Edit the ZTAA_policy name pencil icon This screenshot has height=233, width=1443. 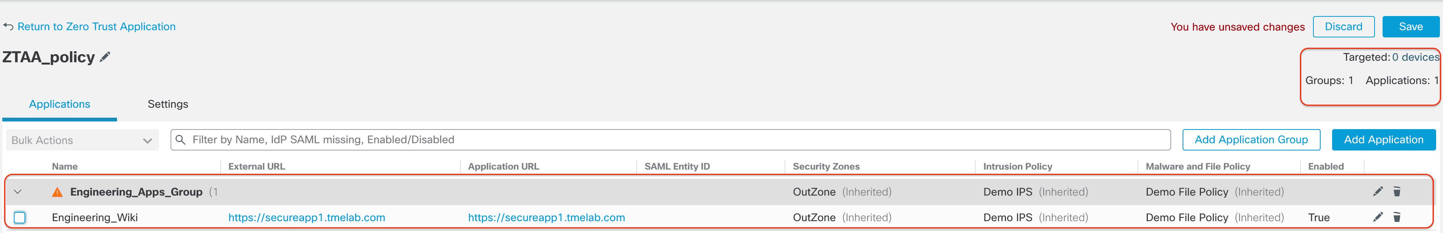105,57
